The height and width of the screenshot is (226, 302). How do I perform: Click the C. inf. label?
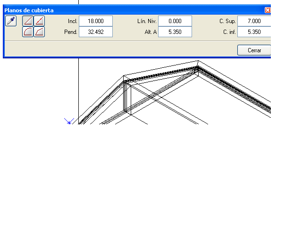(229, 32)
